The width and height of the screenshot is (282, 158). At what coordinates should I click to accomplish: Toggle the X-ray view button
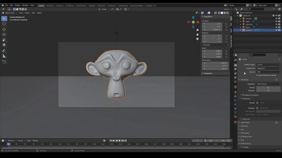[215, 13]
